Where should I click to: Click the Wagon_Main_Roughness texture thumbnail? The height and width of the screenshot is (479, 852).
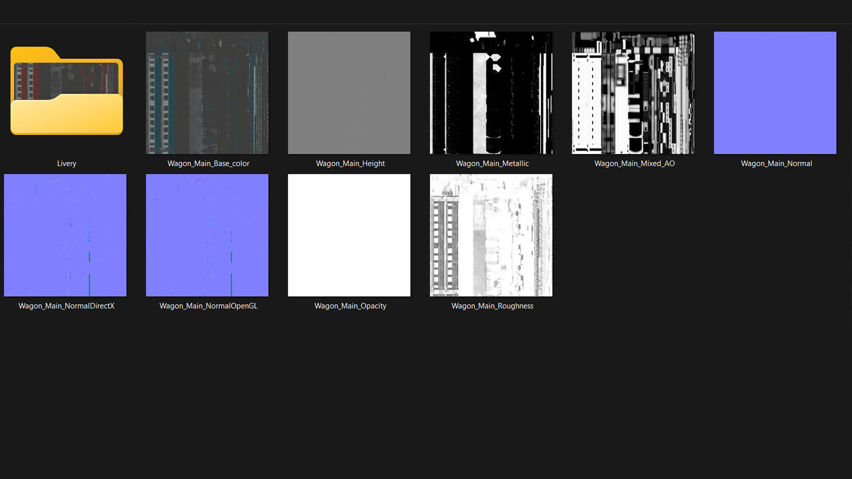(x=491, y=235)
